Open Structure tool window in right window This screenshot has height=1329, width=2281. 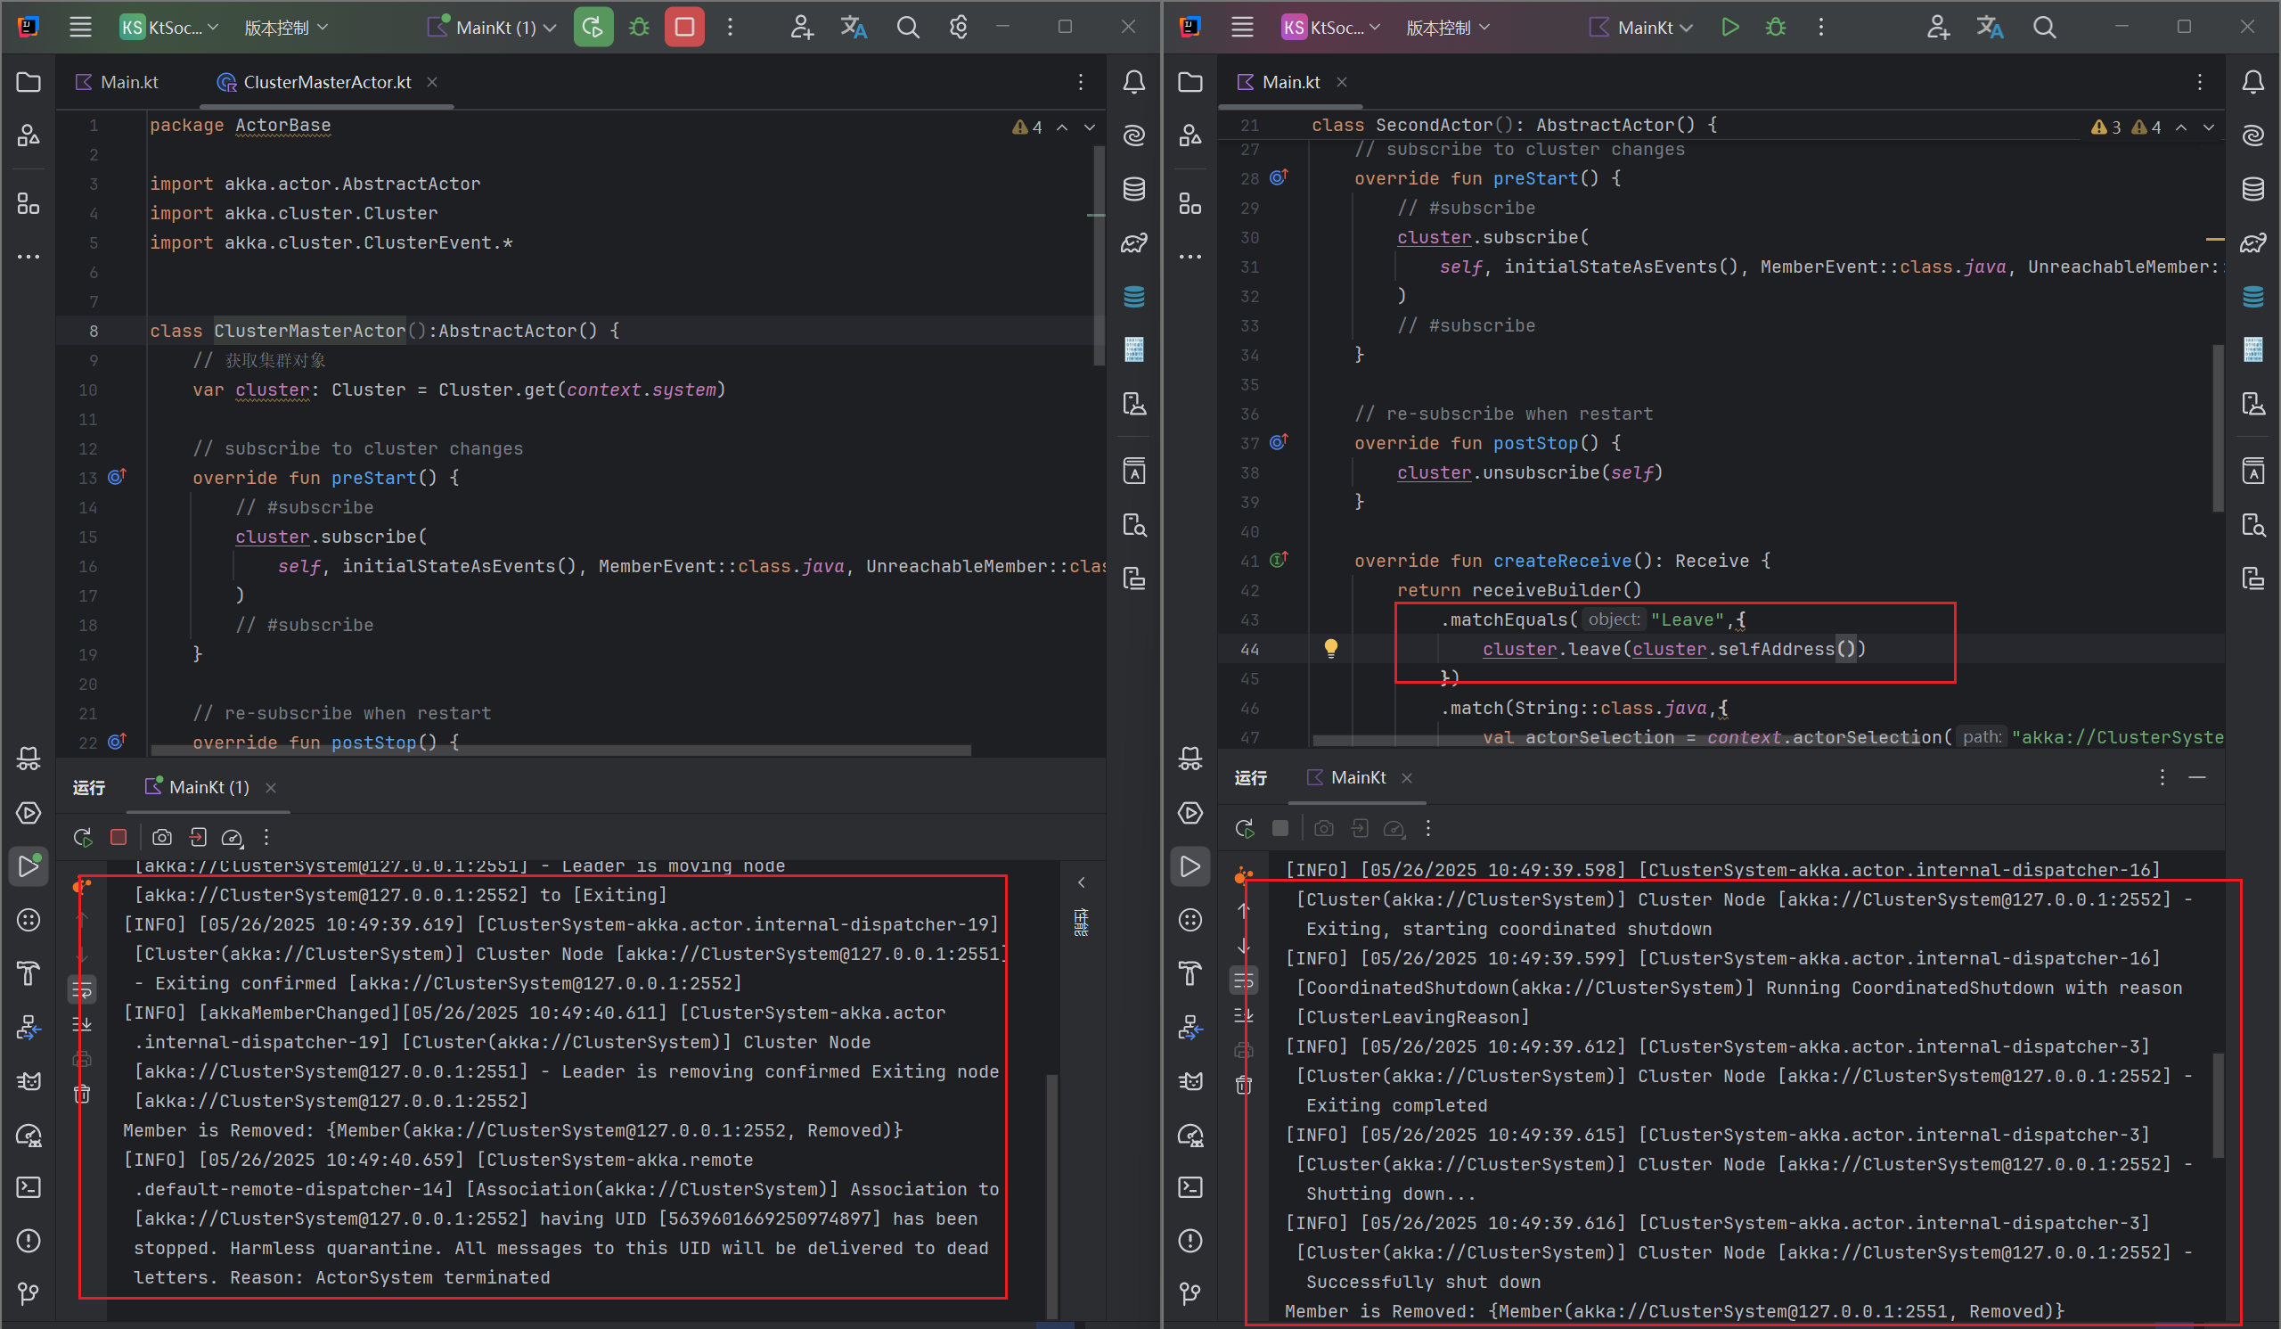click(x=1190, y=203)
